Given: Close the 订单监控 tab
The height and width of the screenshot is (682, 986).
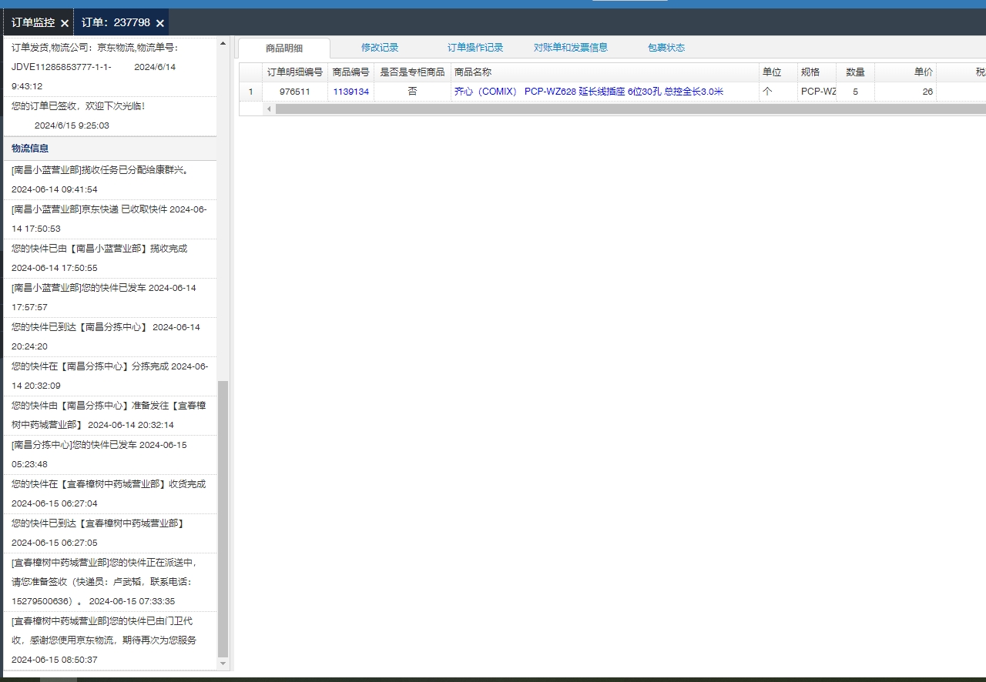Looking at the screenshot, I should (x=65, y=23).
